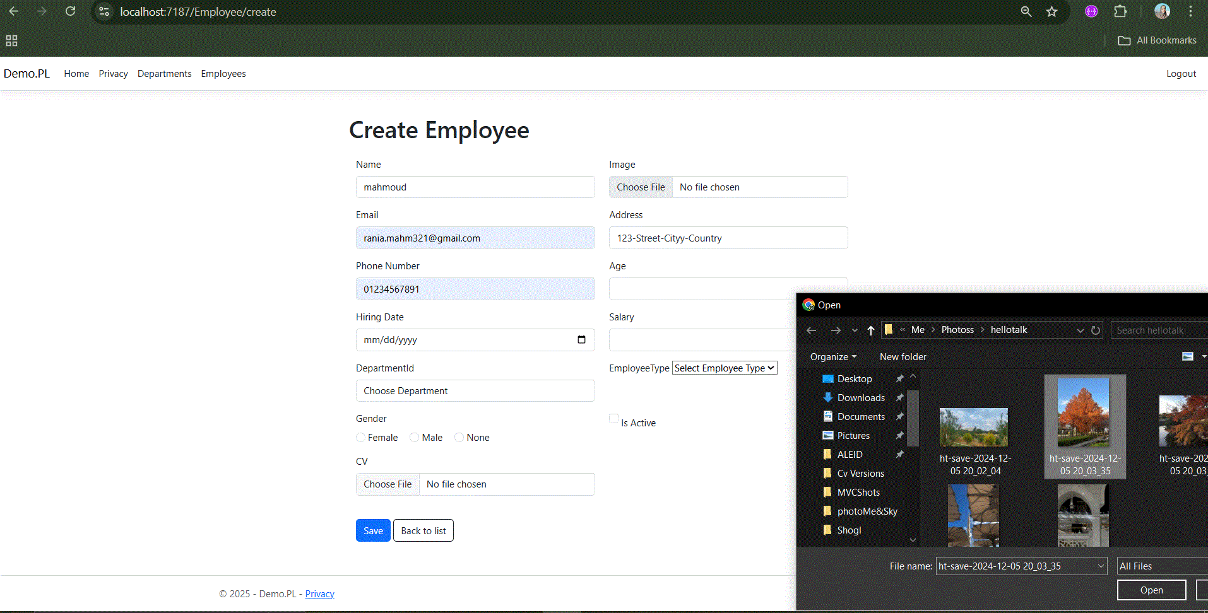Change the view mode icon in Open dialog

[1188, 356]
